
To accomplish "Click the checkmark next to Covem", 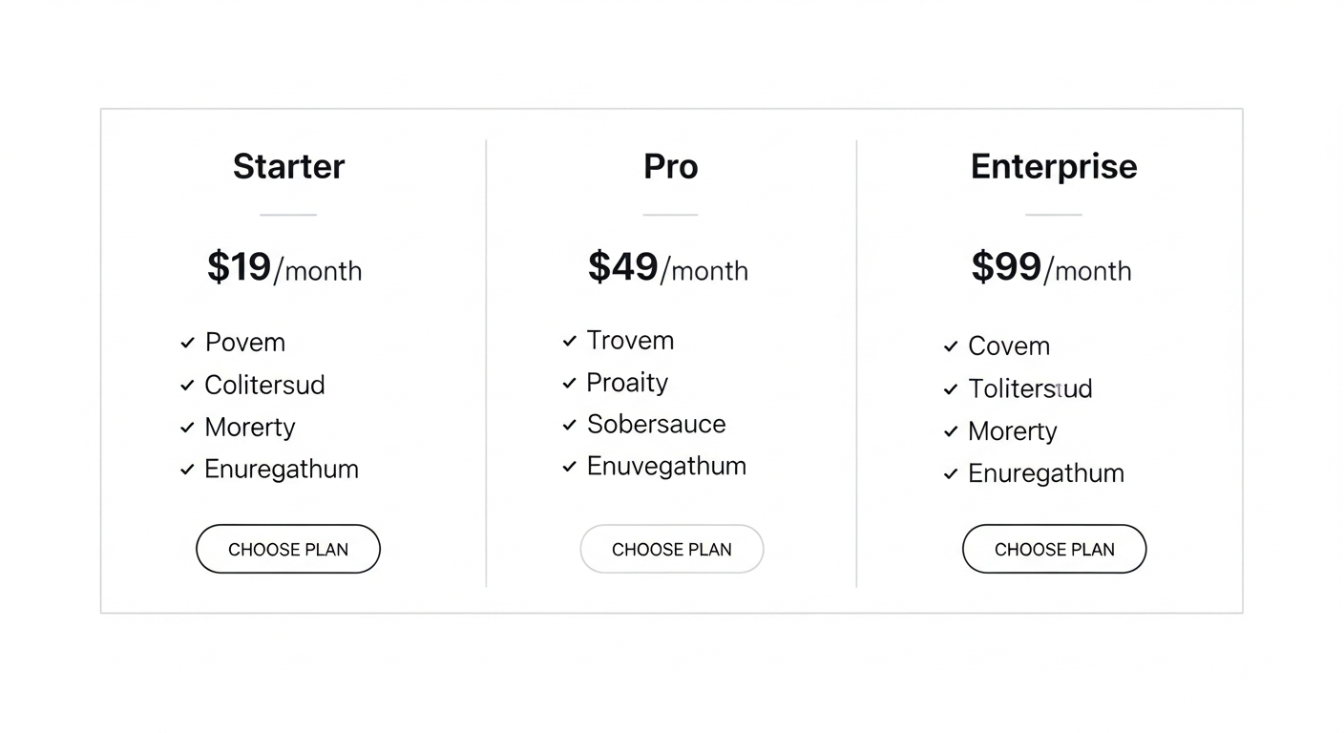I will (x=951, y=346).
